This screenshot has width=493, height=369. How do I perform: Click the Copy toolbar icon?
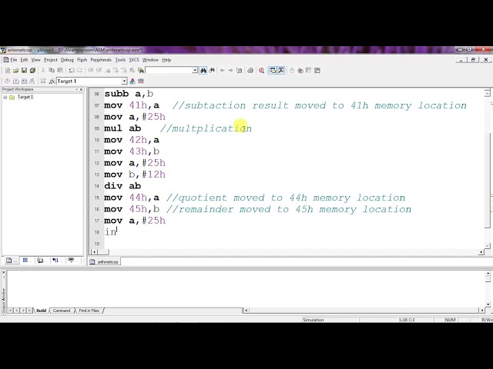point(52,70)
